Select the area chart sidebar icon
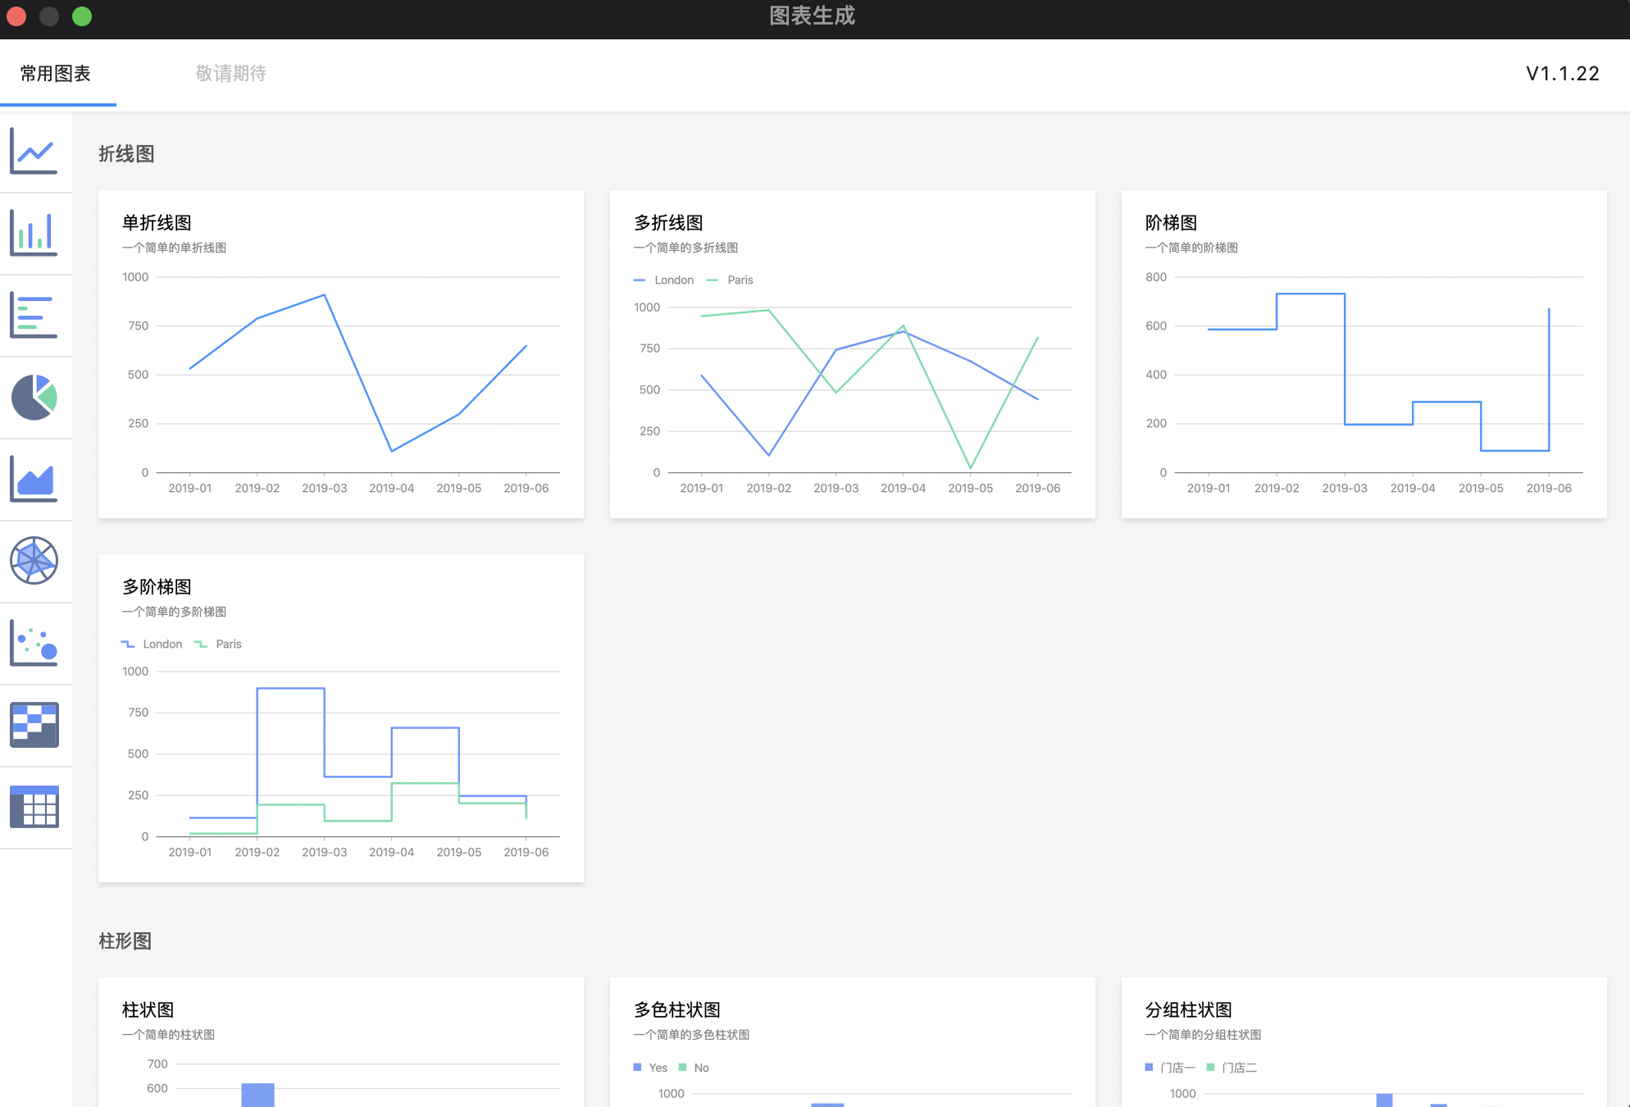Viewport: 1630px width, 1107px height. [x=34, y=479]
